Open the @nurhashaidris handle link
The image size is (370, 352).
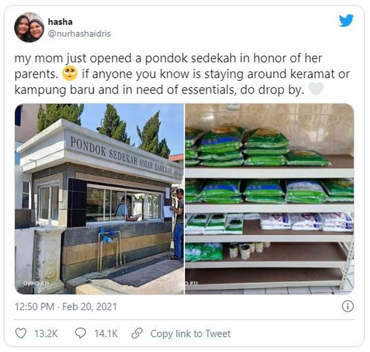[x=79, y=34]
